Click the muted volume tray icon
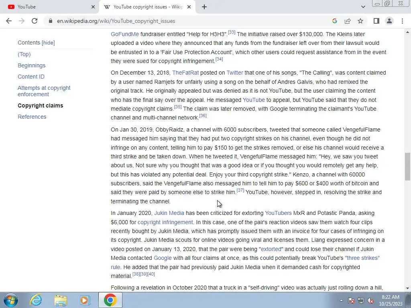Image resolution: width=411 pixels, height=308 pixels. [370, 300]
